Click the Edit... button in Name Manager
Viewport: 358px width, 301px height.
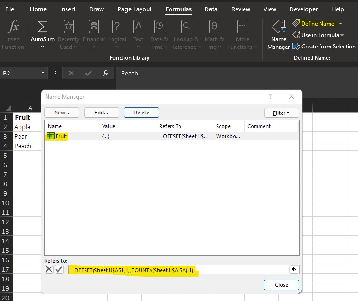(102, 113)
